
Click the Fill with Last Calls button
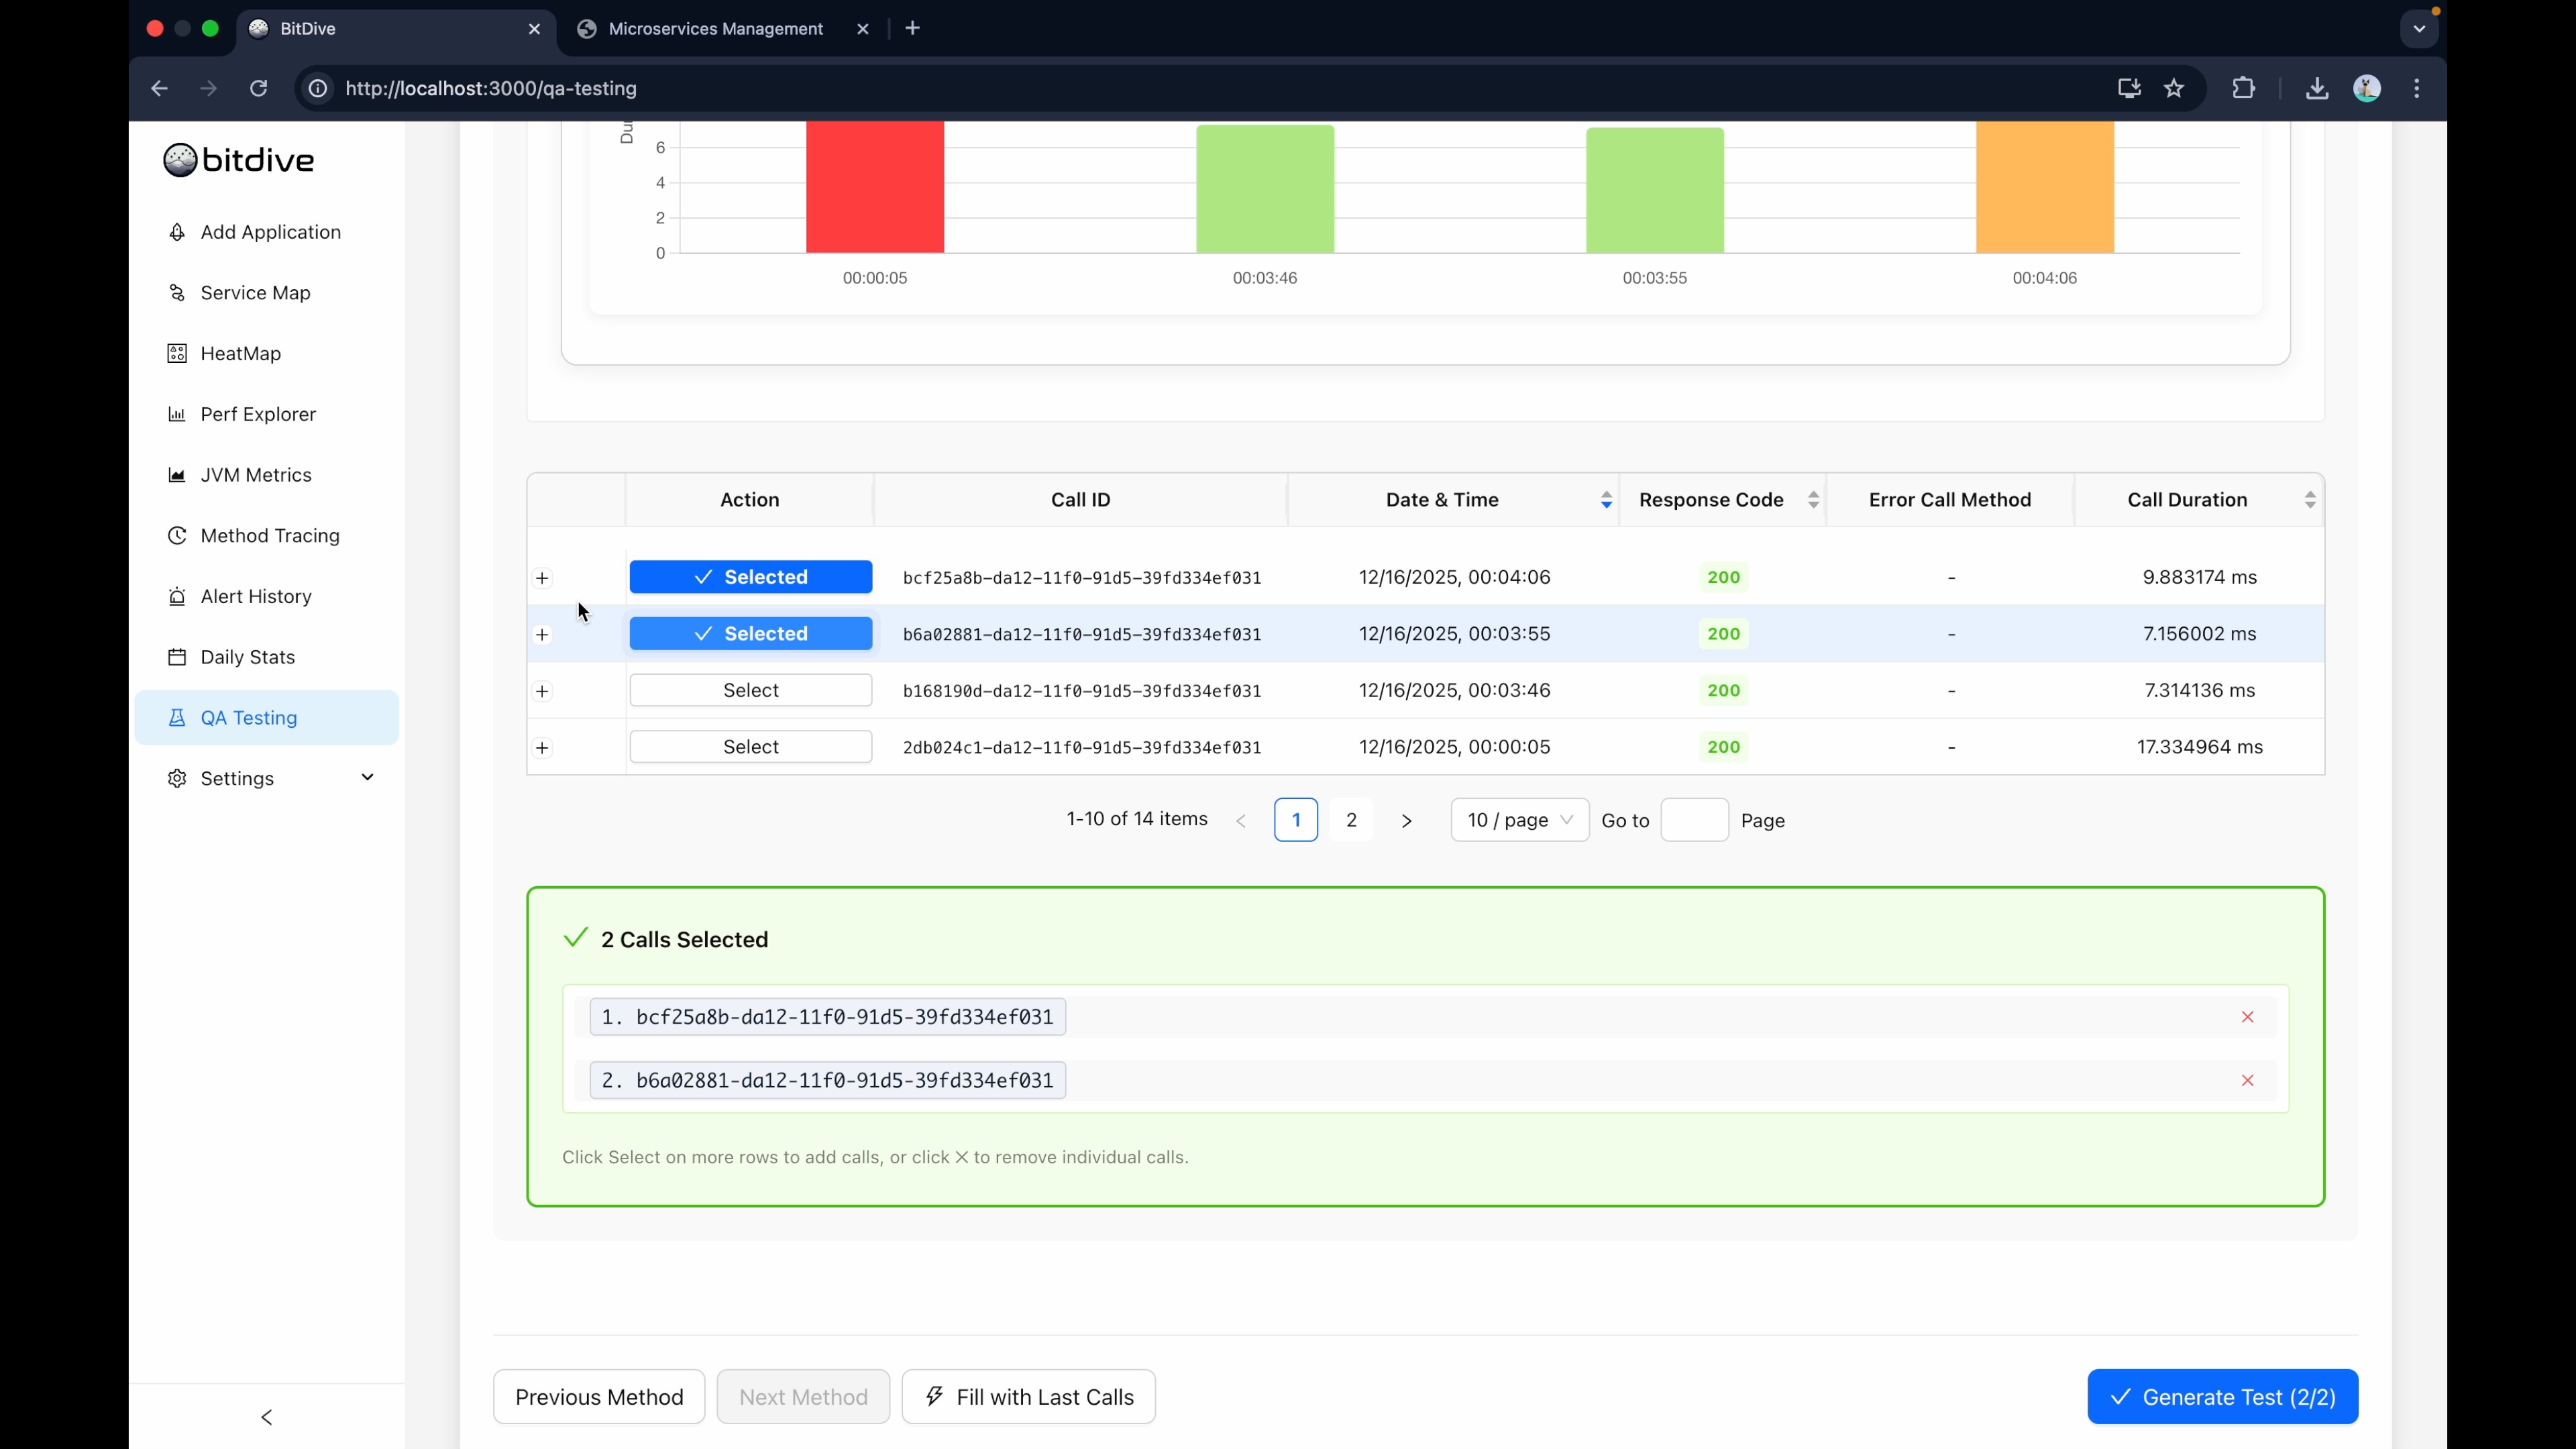click(1028, 1396)
